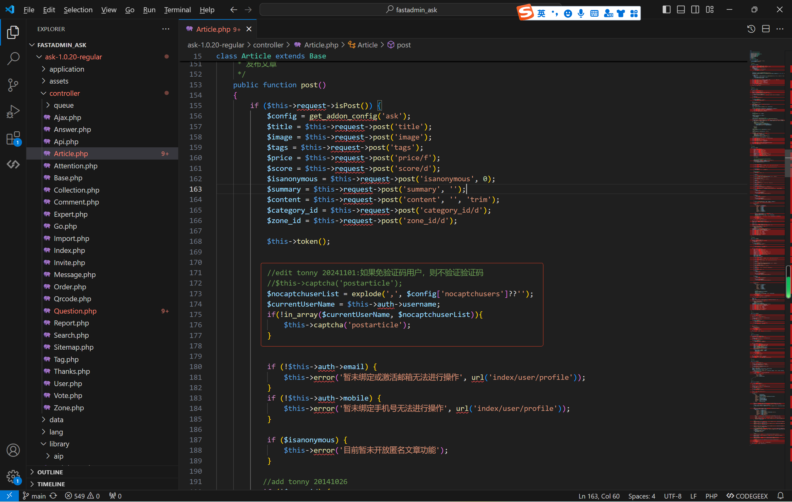This screenshot has height=502, width=792.
Task: Close the Article.php editor tab
Action: 249,29
